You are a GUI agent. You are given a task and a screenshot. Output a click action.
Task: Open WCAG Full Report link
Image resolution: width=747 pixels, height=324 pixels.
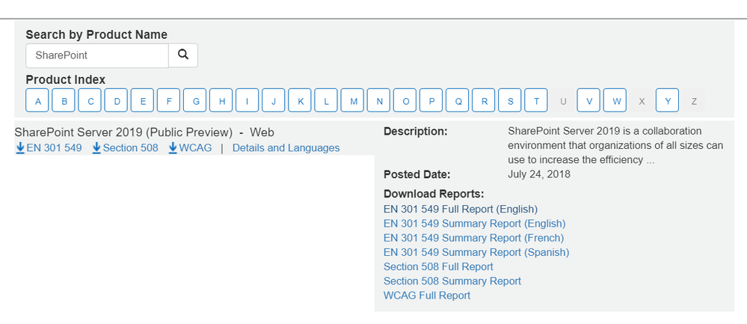pos(427,296)
